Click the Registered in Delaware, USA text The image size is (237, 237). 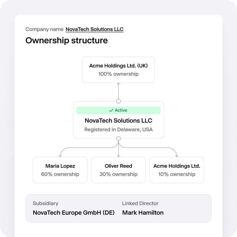click(118, 130)
